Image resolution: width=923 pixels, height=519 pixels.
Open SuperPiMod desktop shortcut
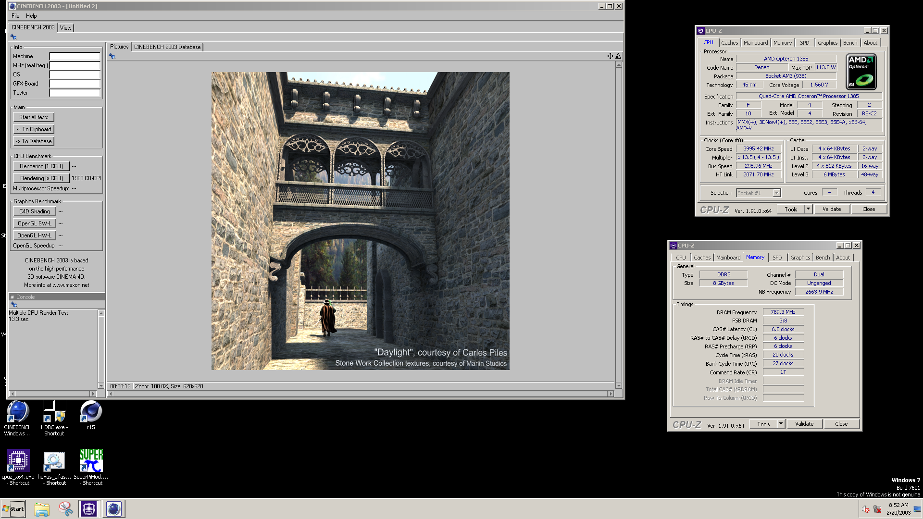coord(91,467)
